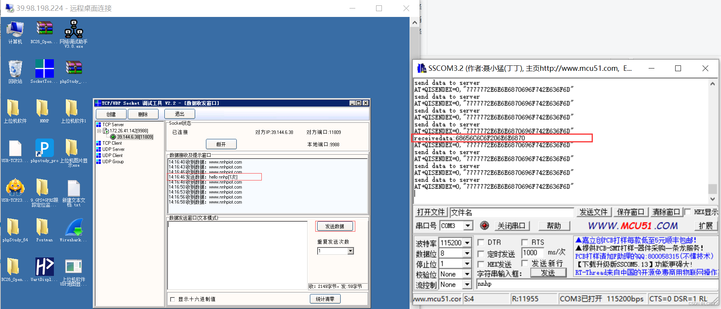Click the 统计清零 button
Screen dimensions: 721x309
tap(325, 299)
